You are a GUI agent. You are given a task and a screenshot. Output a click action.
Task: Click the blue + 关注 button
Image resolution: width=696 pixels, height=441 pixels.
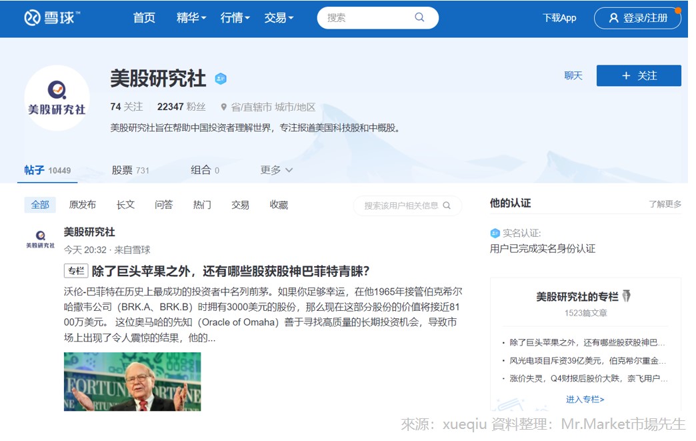click(639, 75)
